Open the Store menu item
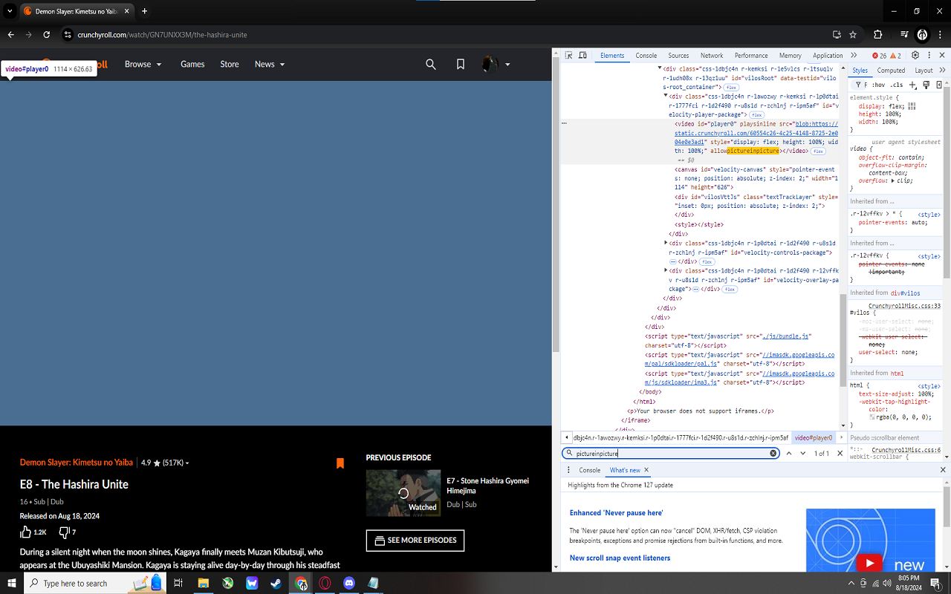 (x=230, y=65)
